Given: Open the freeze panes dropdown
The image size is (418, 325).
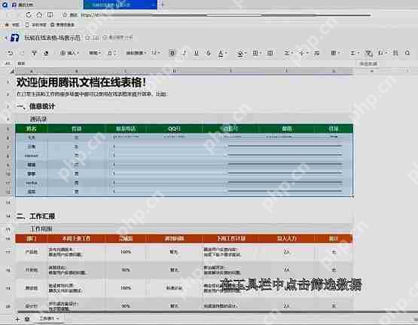Looking at the screenshot, I should [x=335, y=53].
